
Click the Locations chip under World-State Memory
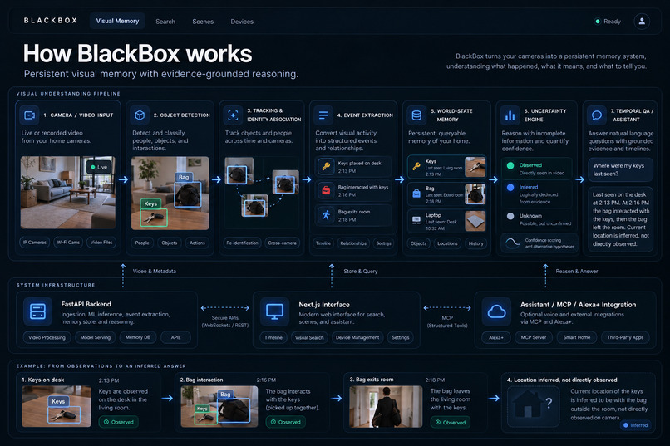447,243
